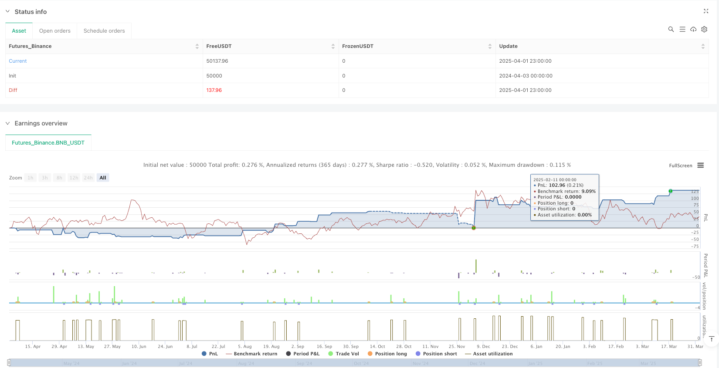Image resolution: width=719 pixels, height=368 pixels.
Task: Click the scroll-to-top arrow button
Action: pos(711,339)
